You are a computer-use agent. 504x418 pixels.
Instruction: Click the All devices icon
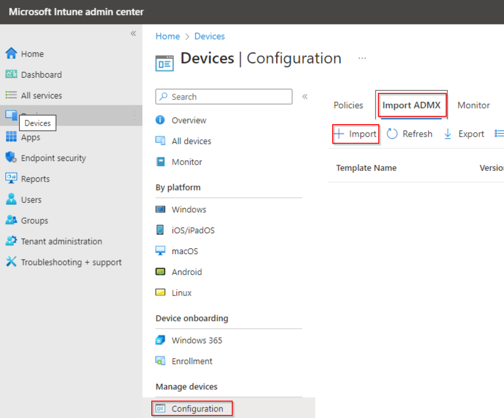click(x=160, y=141)
